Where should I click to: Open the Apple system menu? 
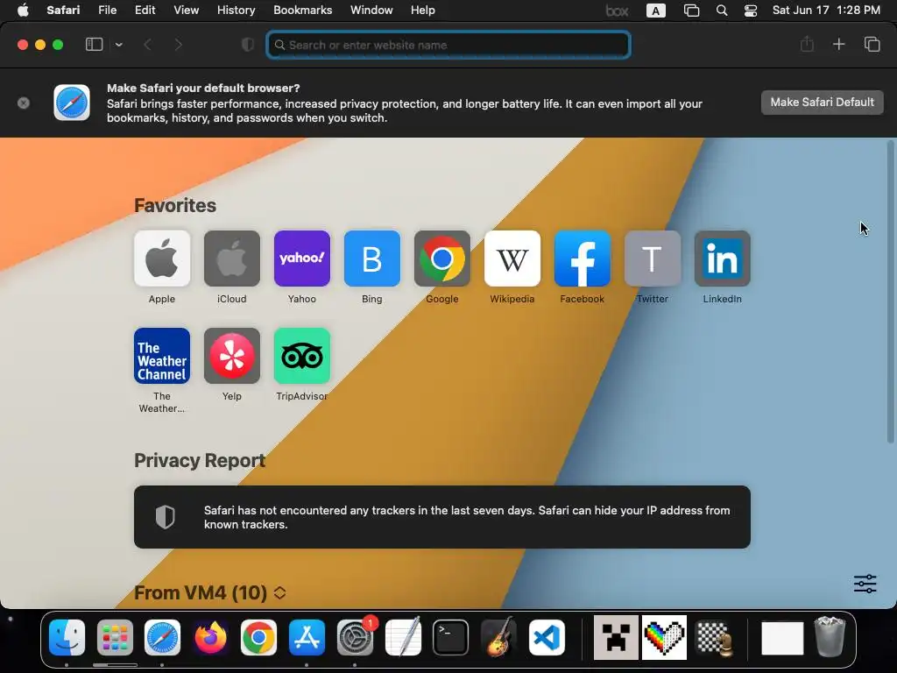(23, 11)
